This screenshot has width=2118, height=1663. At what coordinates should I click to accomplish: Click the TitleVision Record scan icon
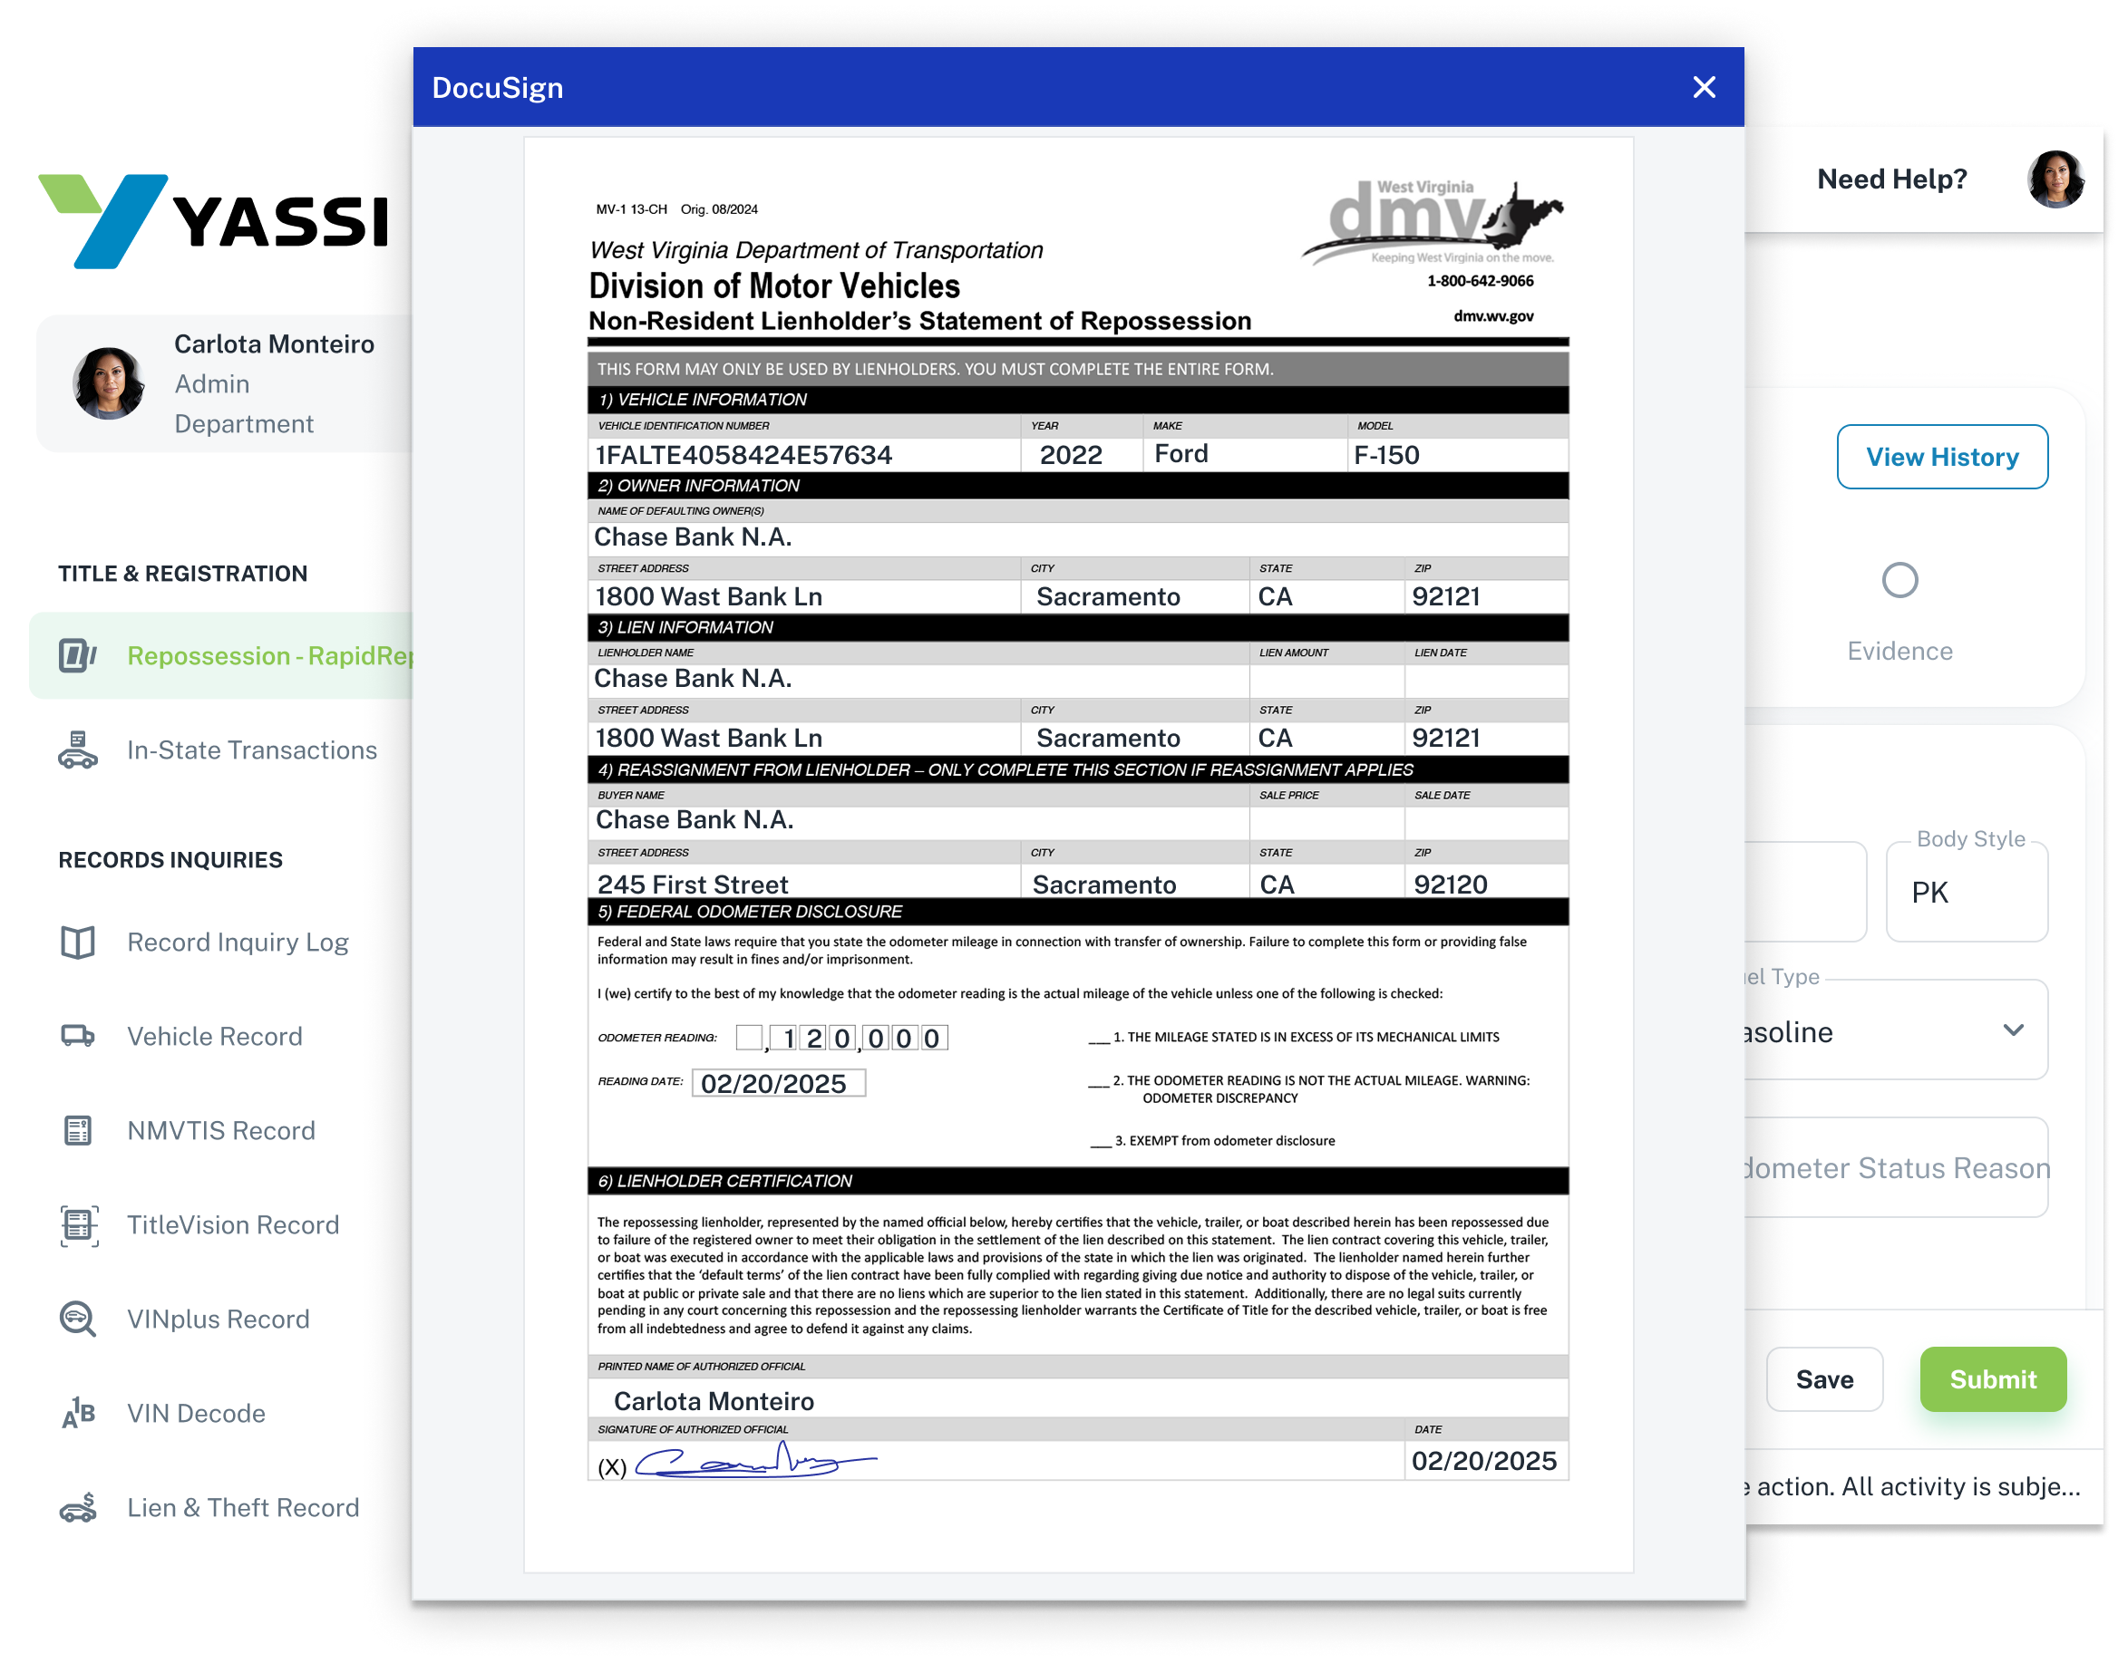[78, 1225]
